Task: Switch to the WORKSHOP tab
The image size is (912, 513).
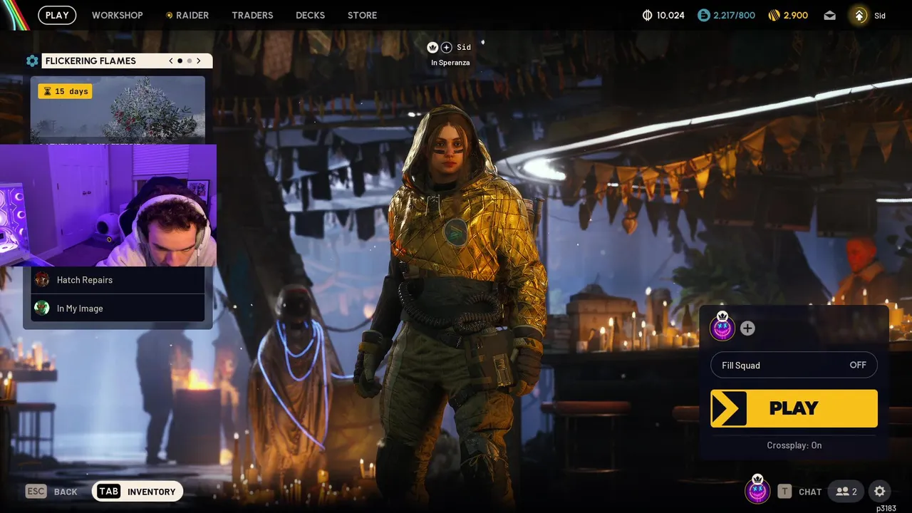Action: pos(117,15)
